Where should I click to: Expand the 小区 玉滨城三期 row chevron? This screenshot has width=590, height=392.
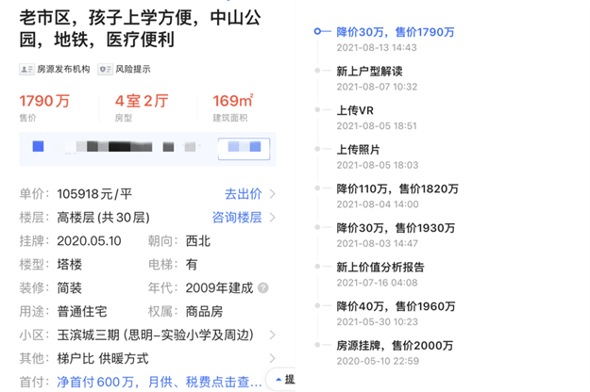tap(273, 335)
